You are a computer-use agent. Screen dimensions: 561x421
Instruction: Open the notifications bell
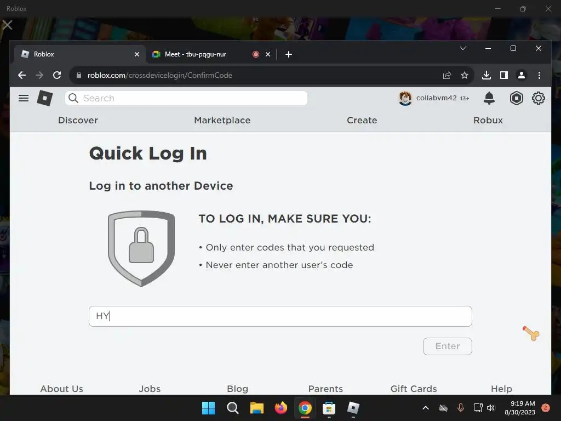coord(489,98)
